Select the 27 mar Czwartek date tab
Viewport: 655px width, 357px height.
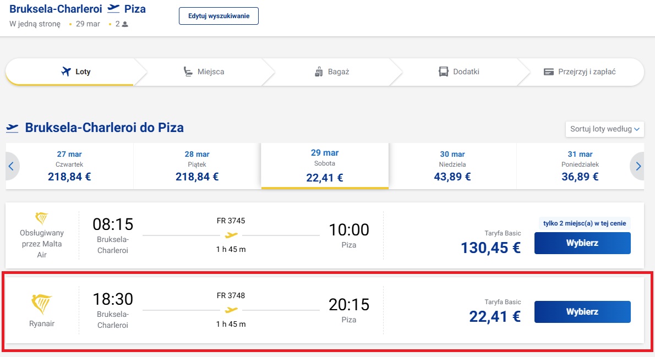pyautogui.click(x=69, y=166)
